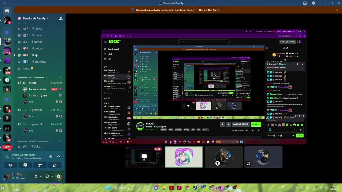This screenshot has width=342, height=192.
Task: Select the highlighted pastel avatar participant tile
Action: 184,157
